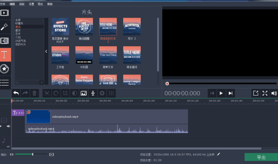Click the Redo arrow button
This screenshot has width=278, height=164.
25,93
